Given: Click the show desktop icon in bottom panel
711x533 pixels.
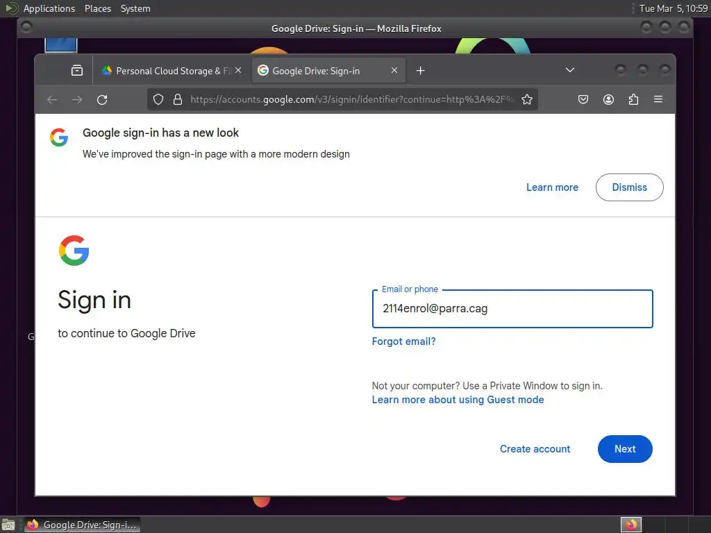Looking at the screenshot, I should tap(8, 525).
